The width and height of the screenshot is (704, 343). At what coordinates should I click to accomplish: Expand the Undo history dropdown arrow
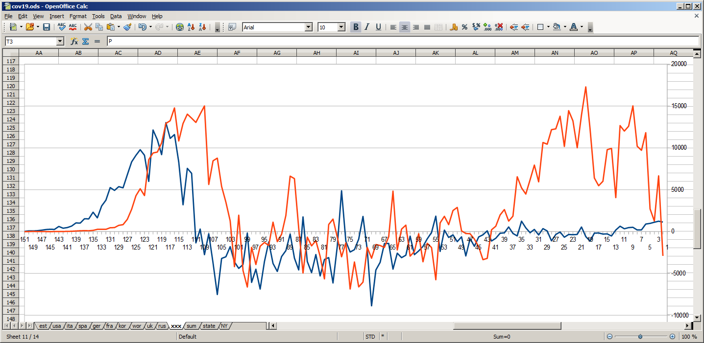pyautogui.click(x=150, y=27)
